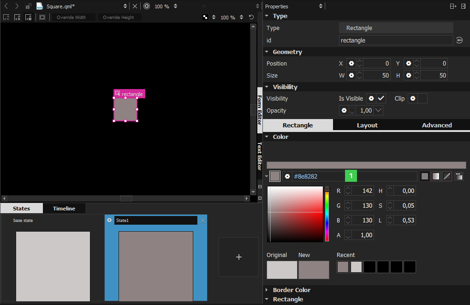Click the live preview play icon
This screenshot has height=305, width=470.
coord(147,6)
